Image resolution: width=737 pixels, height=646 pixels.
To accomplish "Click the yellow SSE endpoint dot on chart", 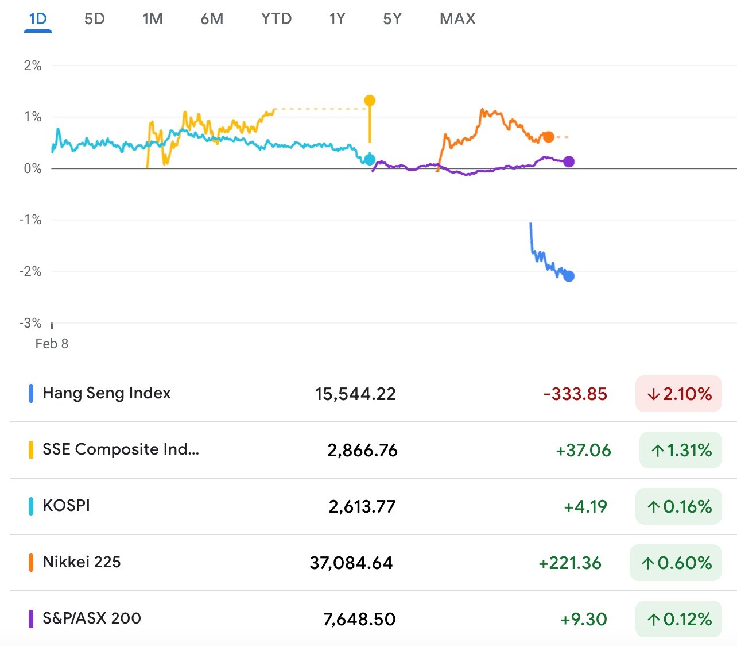I will [x=370, y=101].
